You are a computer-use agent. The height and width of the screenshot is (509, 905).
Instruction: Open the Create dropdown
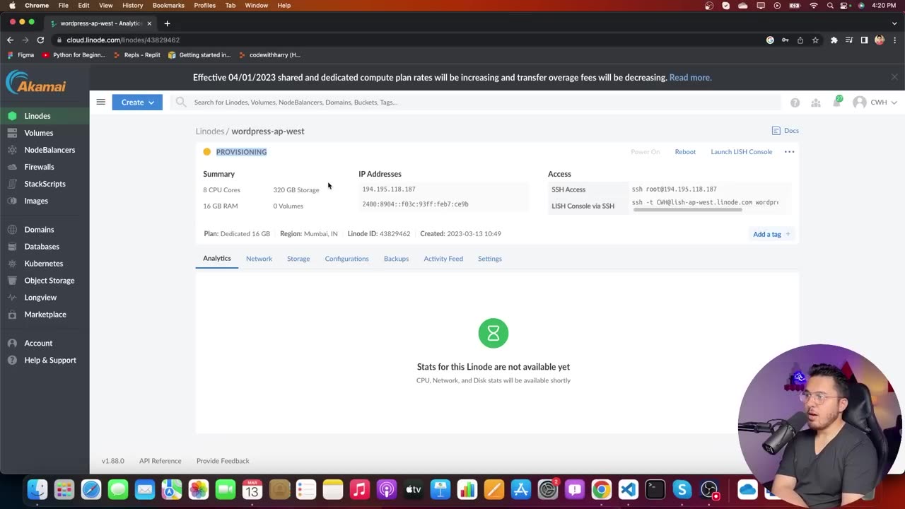tap(137, 103)
